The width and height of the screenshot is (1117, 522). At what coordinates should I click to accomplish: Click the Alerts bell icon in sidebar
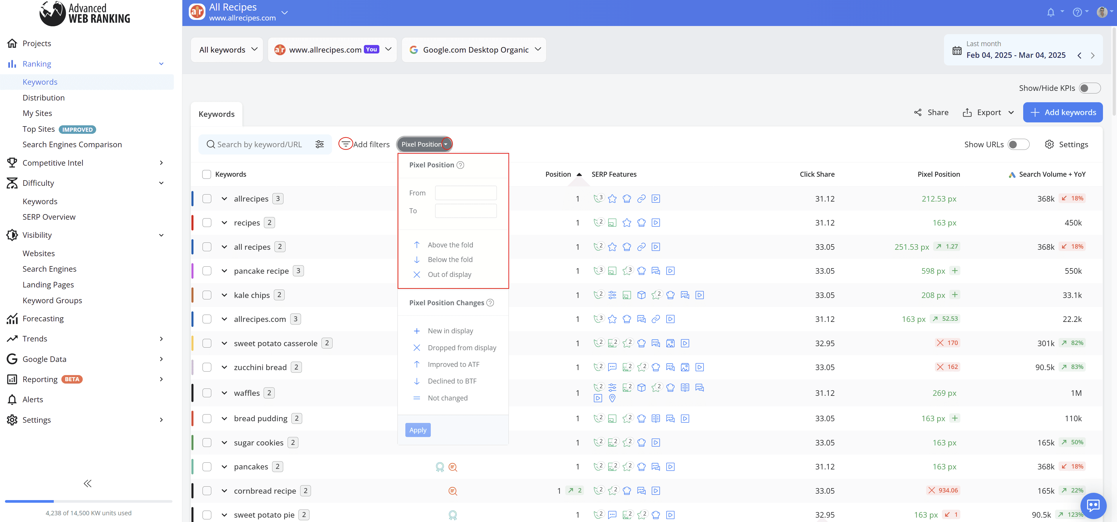point(12,399)
